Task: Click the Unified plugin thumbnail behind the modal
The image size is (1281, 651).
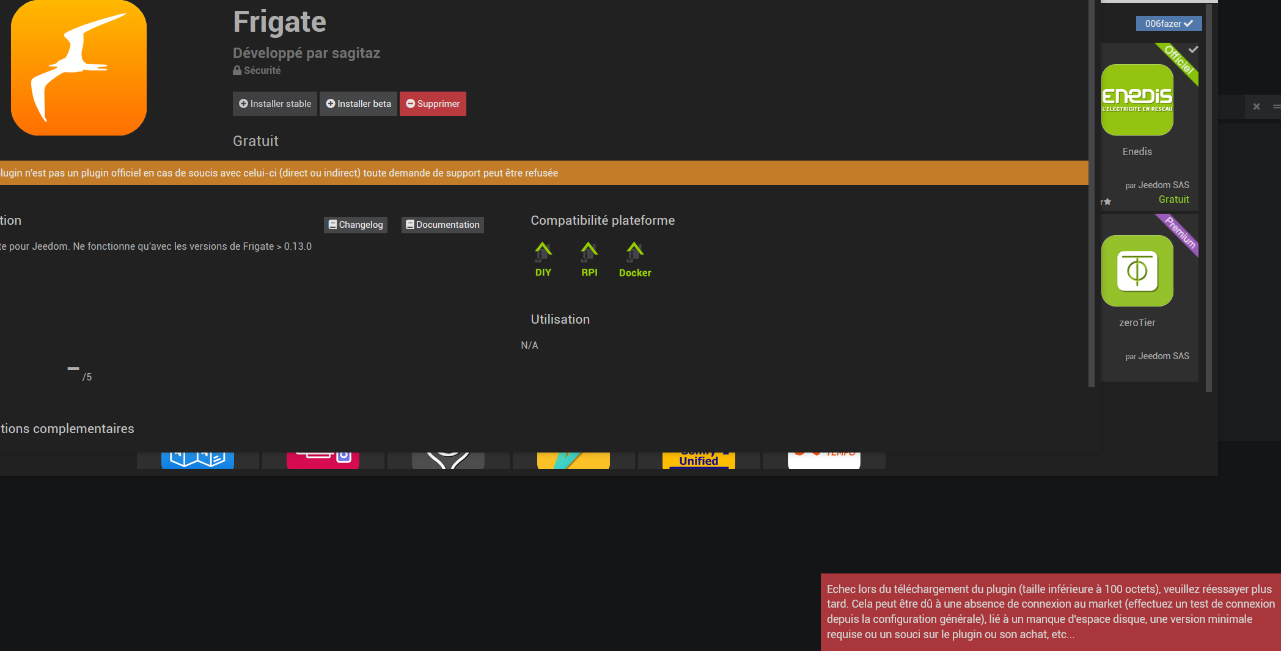Action: click(699, 460)
